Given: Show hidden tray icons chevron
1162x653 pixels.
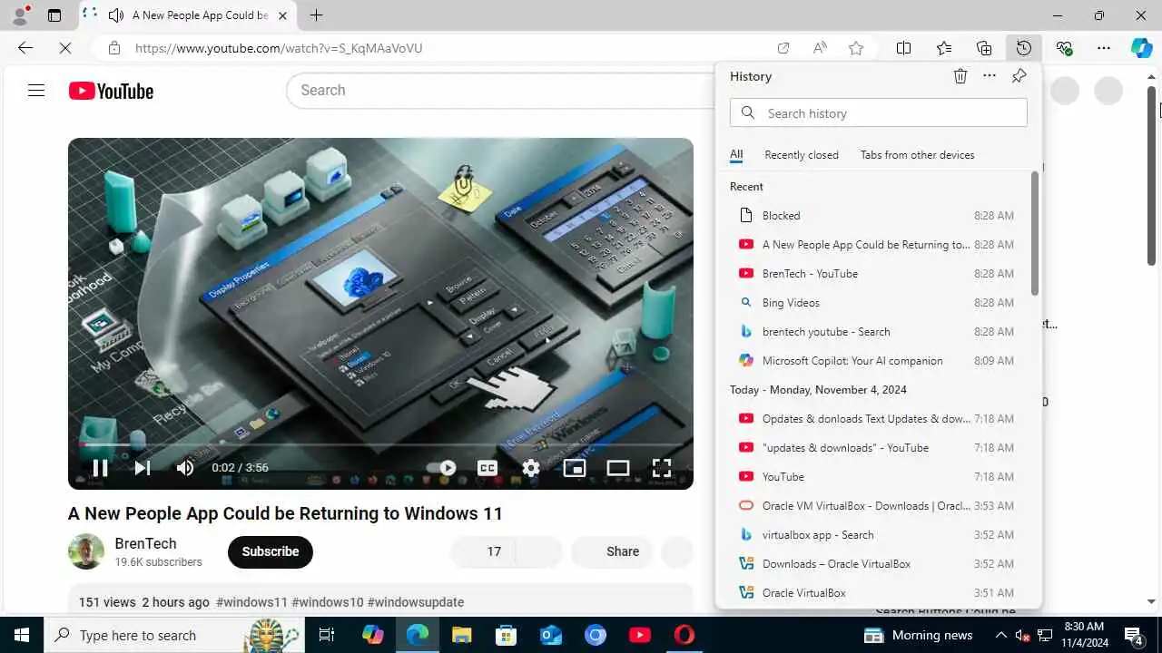Looking at the screenshot, I should click(x=1000, y=635).
